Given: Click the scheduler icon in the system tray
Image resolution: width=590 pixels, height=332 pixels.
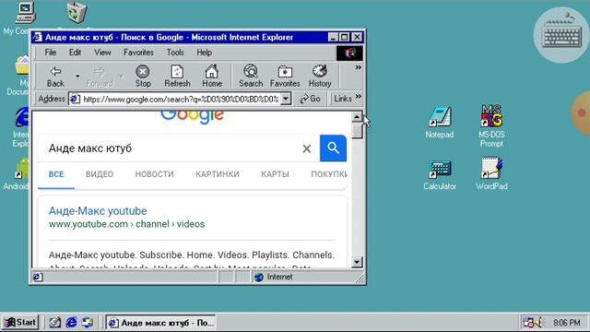Looking at the screenshot, I should (528, 323).
